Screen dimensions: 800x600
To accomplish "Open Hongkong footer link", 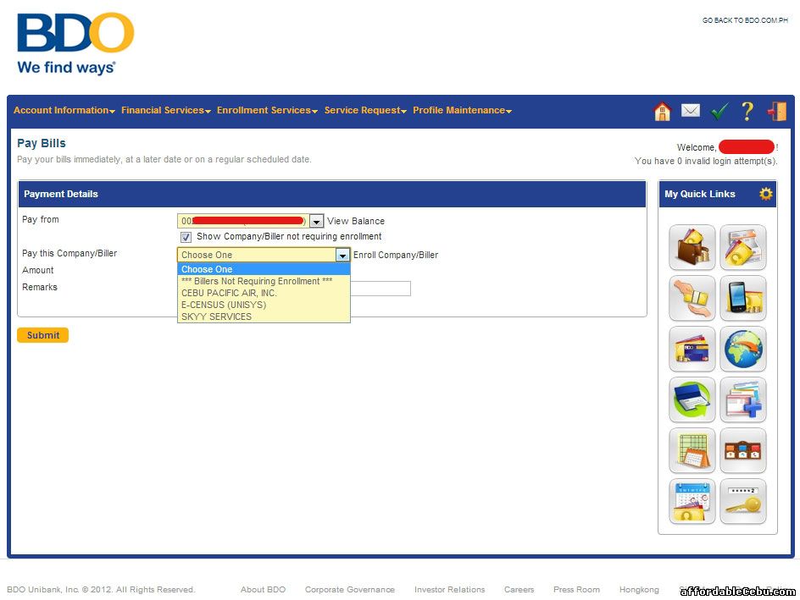I will point(639,589).
